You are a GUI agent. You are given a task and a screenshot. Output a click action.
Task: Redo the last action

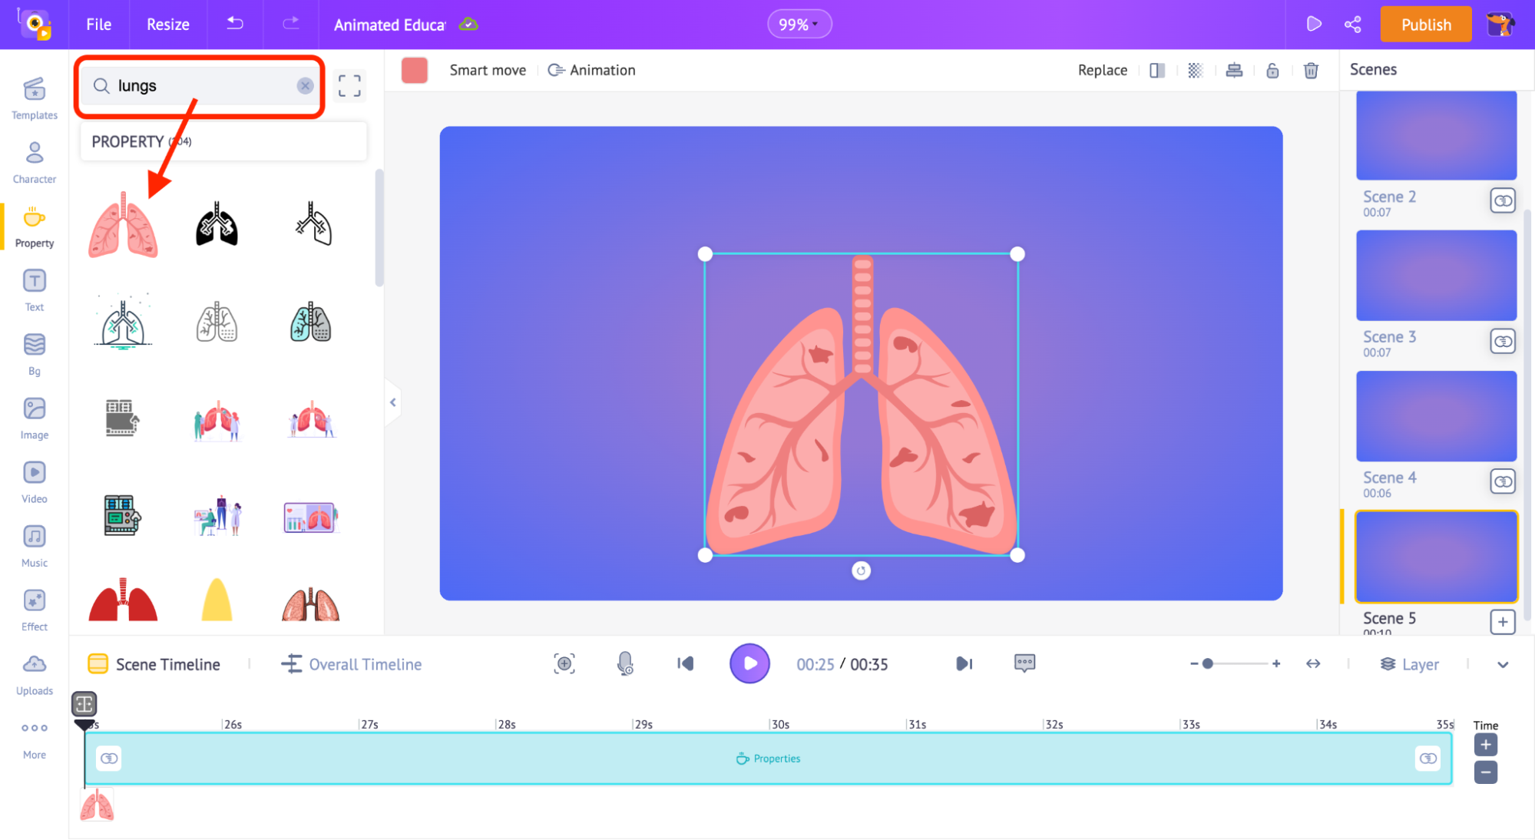tap(290, 24)
